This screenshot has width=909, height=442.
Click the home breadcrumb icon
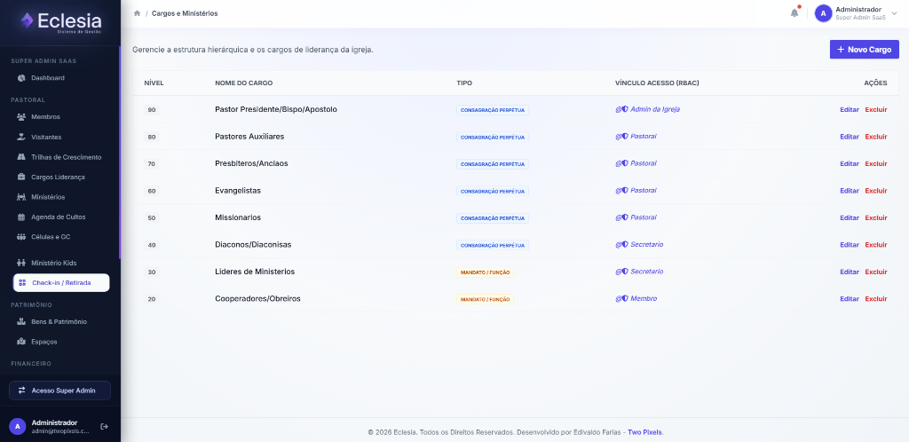137,13
